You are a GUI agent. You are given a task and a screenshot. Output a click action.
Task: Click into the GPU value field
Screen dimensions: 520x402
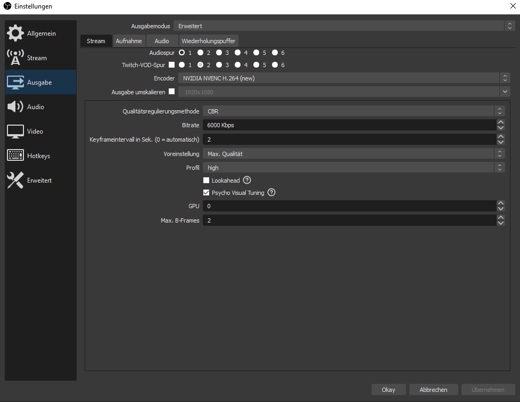coord(350,206)
